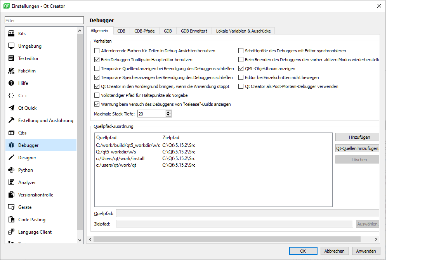This screenshot has height=260, width=446.
Task: Select the C:/work/build/qt5_workdir/w/s mapping row
Action: click(x=213, y=145)
